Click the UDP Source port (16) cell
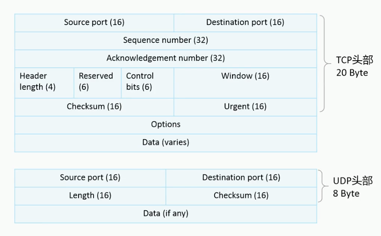This screenshot has width=381, height=236. pyautogui.click(x=90, y=178)
